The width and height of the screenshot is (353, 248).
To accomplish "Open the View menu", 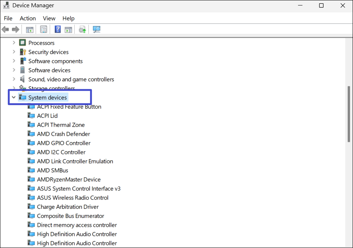I will click(x=49, y=18).
